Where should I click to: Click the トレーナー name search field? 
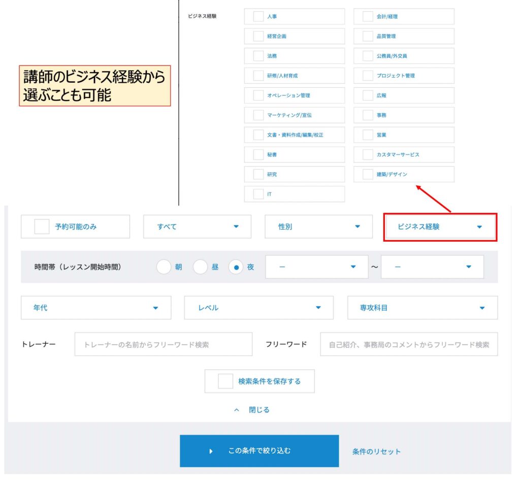[x=163, y=344]
